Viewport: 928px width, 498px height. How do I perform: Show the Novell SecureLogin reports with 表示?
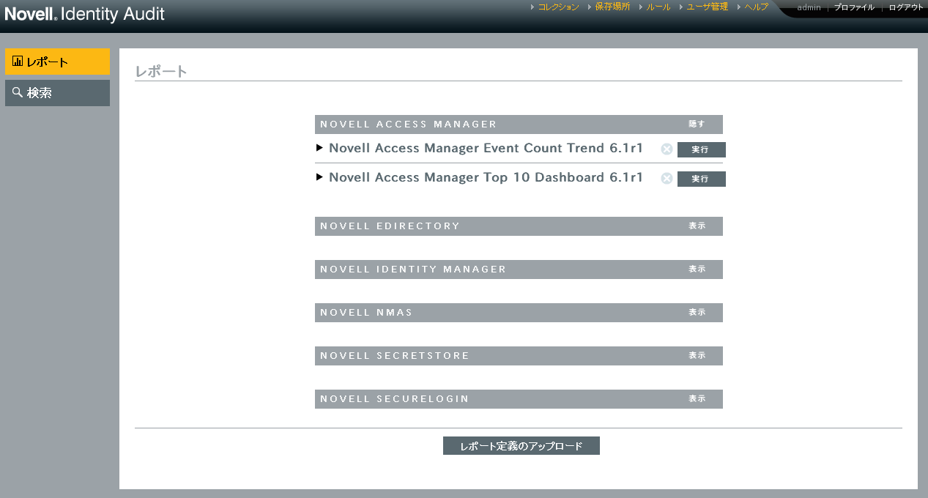click(697, 399)
